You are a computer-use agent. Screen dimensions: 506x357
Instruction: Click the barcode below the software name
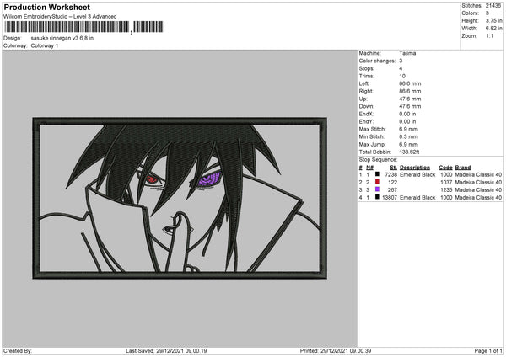point(83,27)
